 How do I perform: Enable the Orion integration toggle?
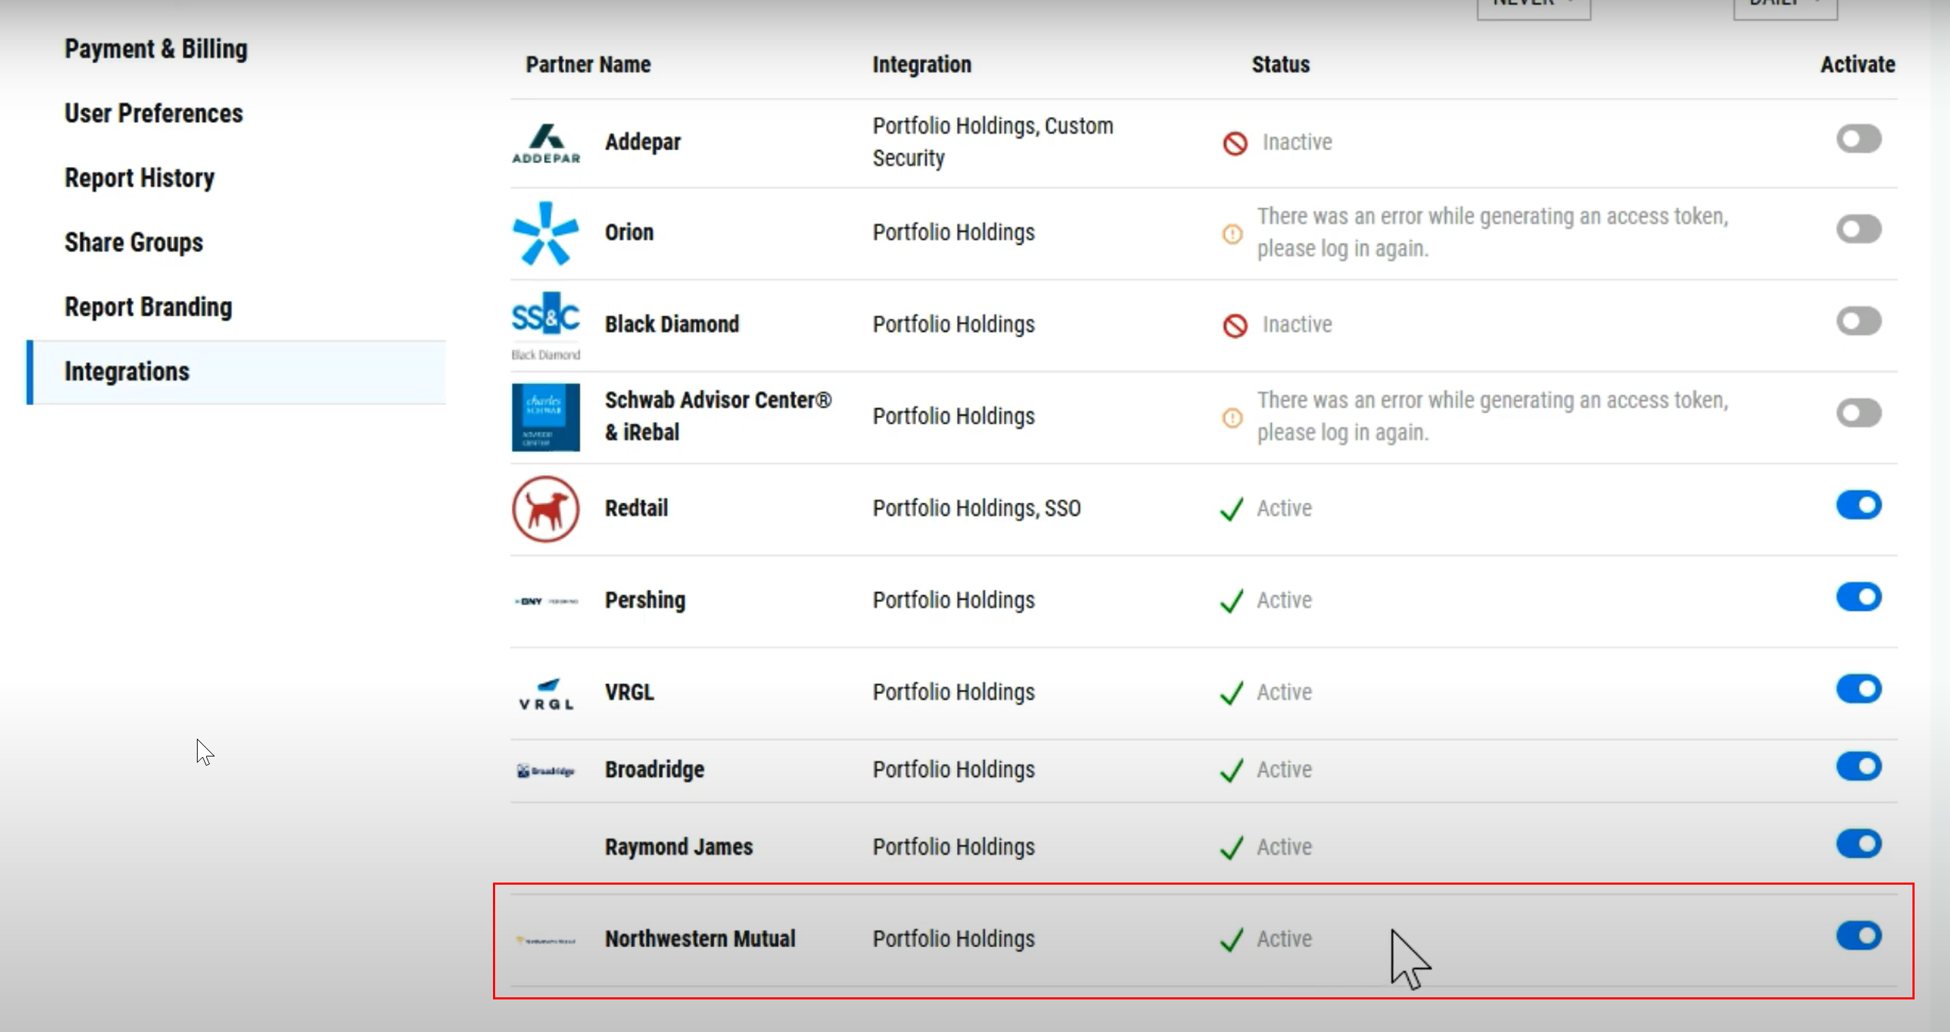coord(1859,229)
